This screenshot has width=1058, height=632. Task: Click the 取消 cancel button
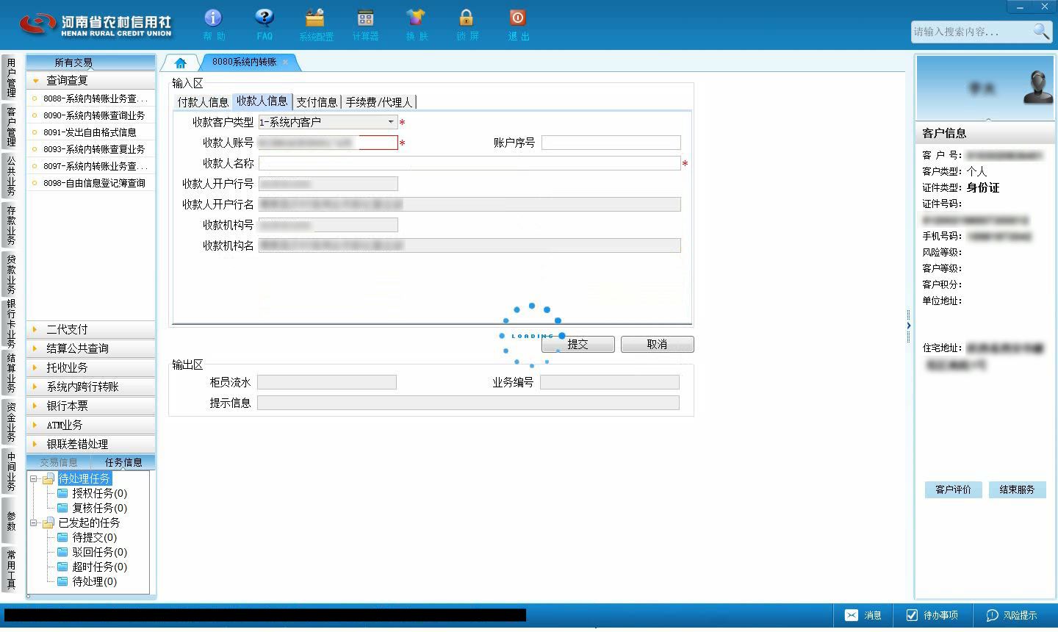657,344
